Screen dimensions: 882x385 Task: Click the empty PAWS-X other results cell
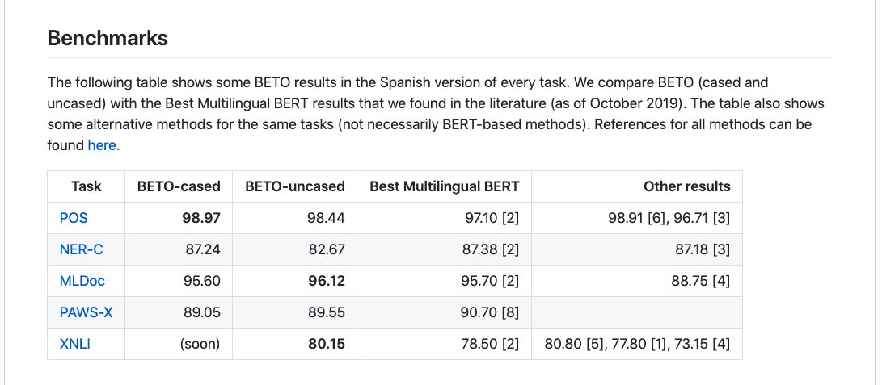637,312
